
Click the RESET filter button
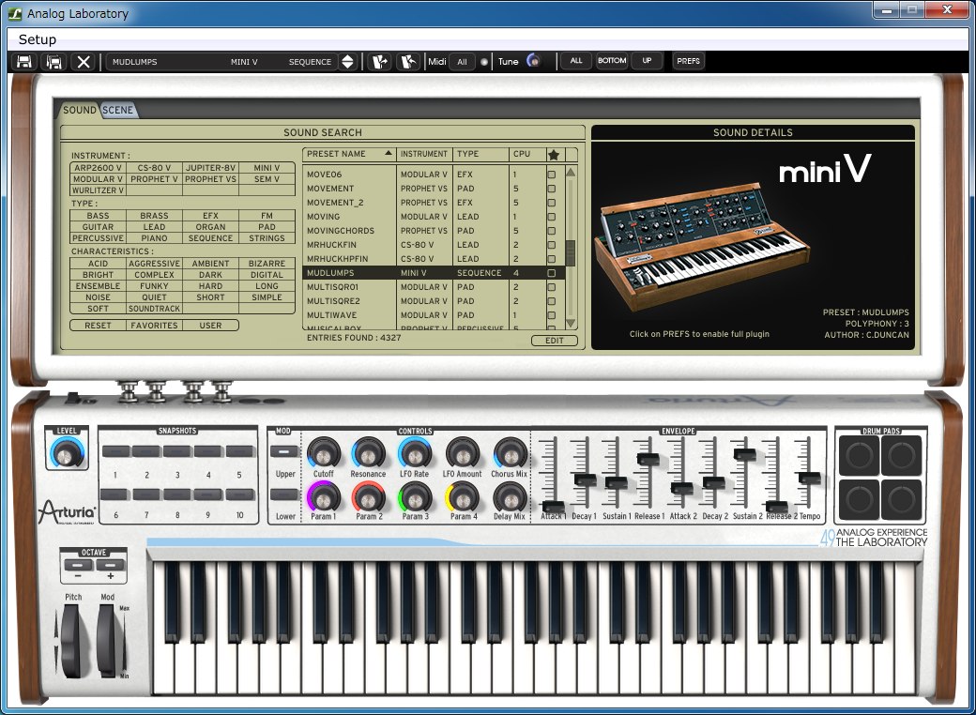[x=98, y=326]
